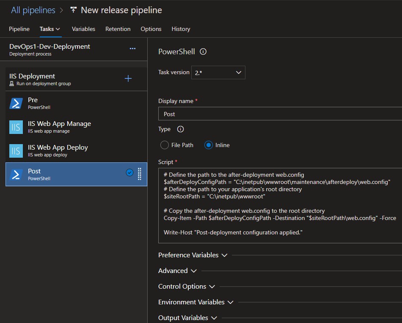The width and height of the screenshot is (402, 323).
Task: Click the Copy-Item line in script
Action: click(280, 218)
